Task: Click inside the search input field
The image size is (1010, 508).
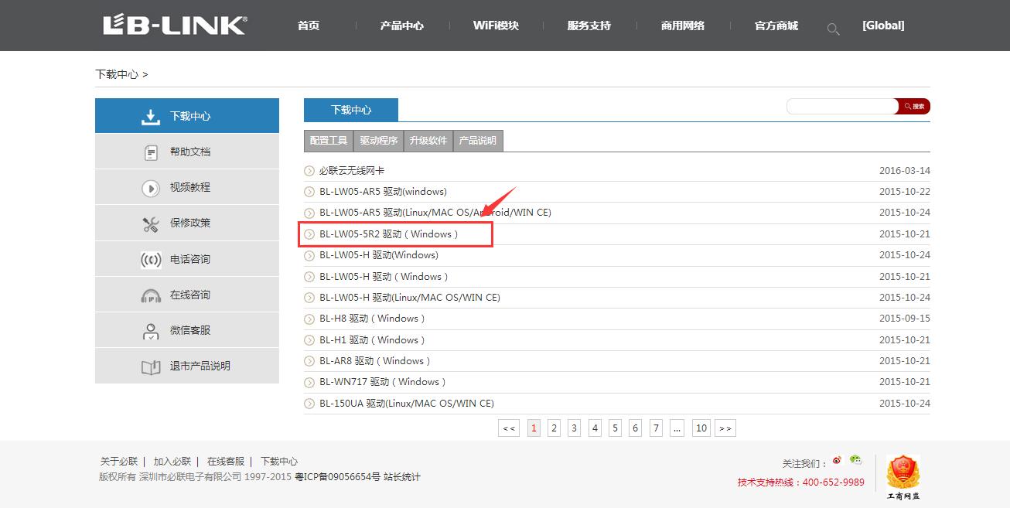Action: pyautogui.click(x=839, y=106)
